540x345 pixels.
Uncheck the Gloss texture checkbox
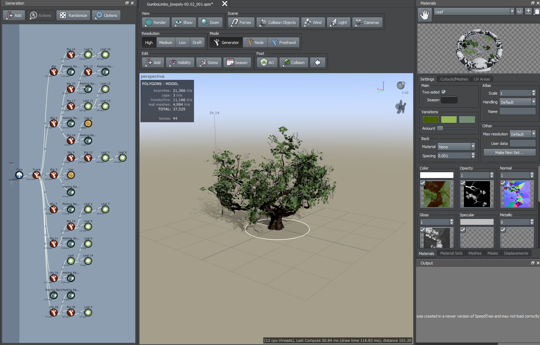[422, 230]
